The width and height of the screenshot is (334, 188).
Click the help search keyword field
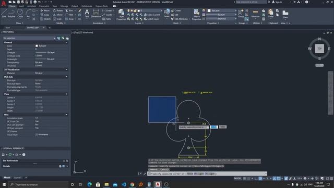(x=251, y=2)
